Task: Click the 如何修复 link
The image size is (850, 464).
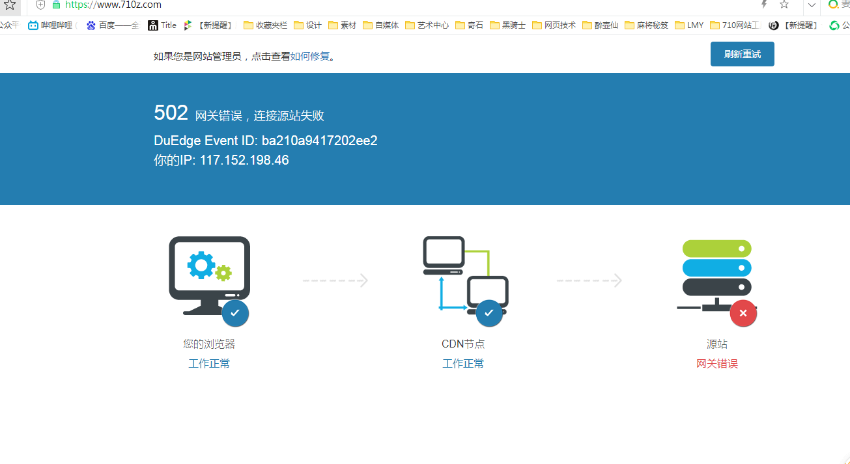Action: 310,57
